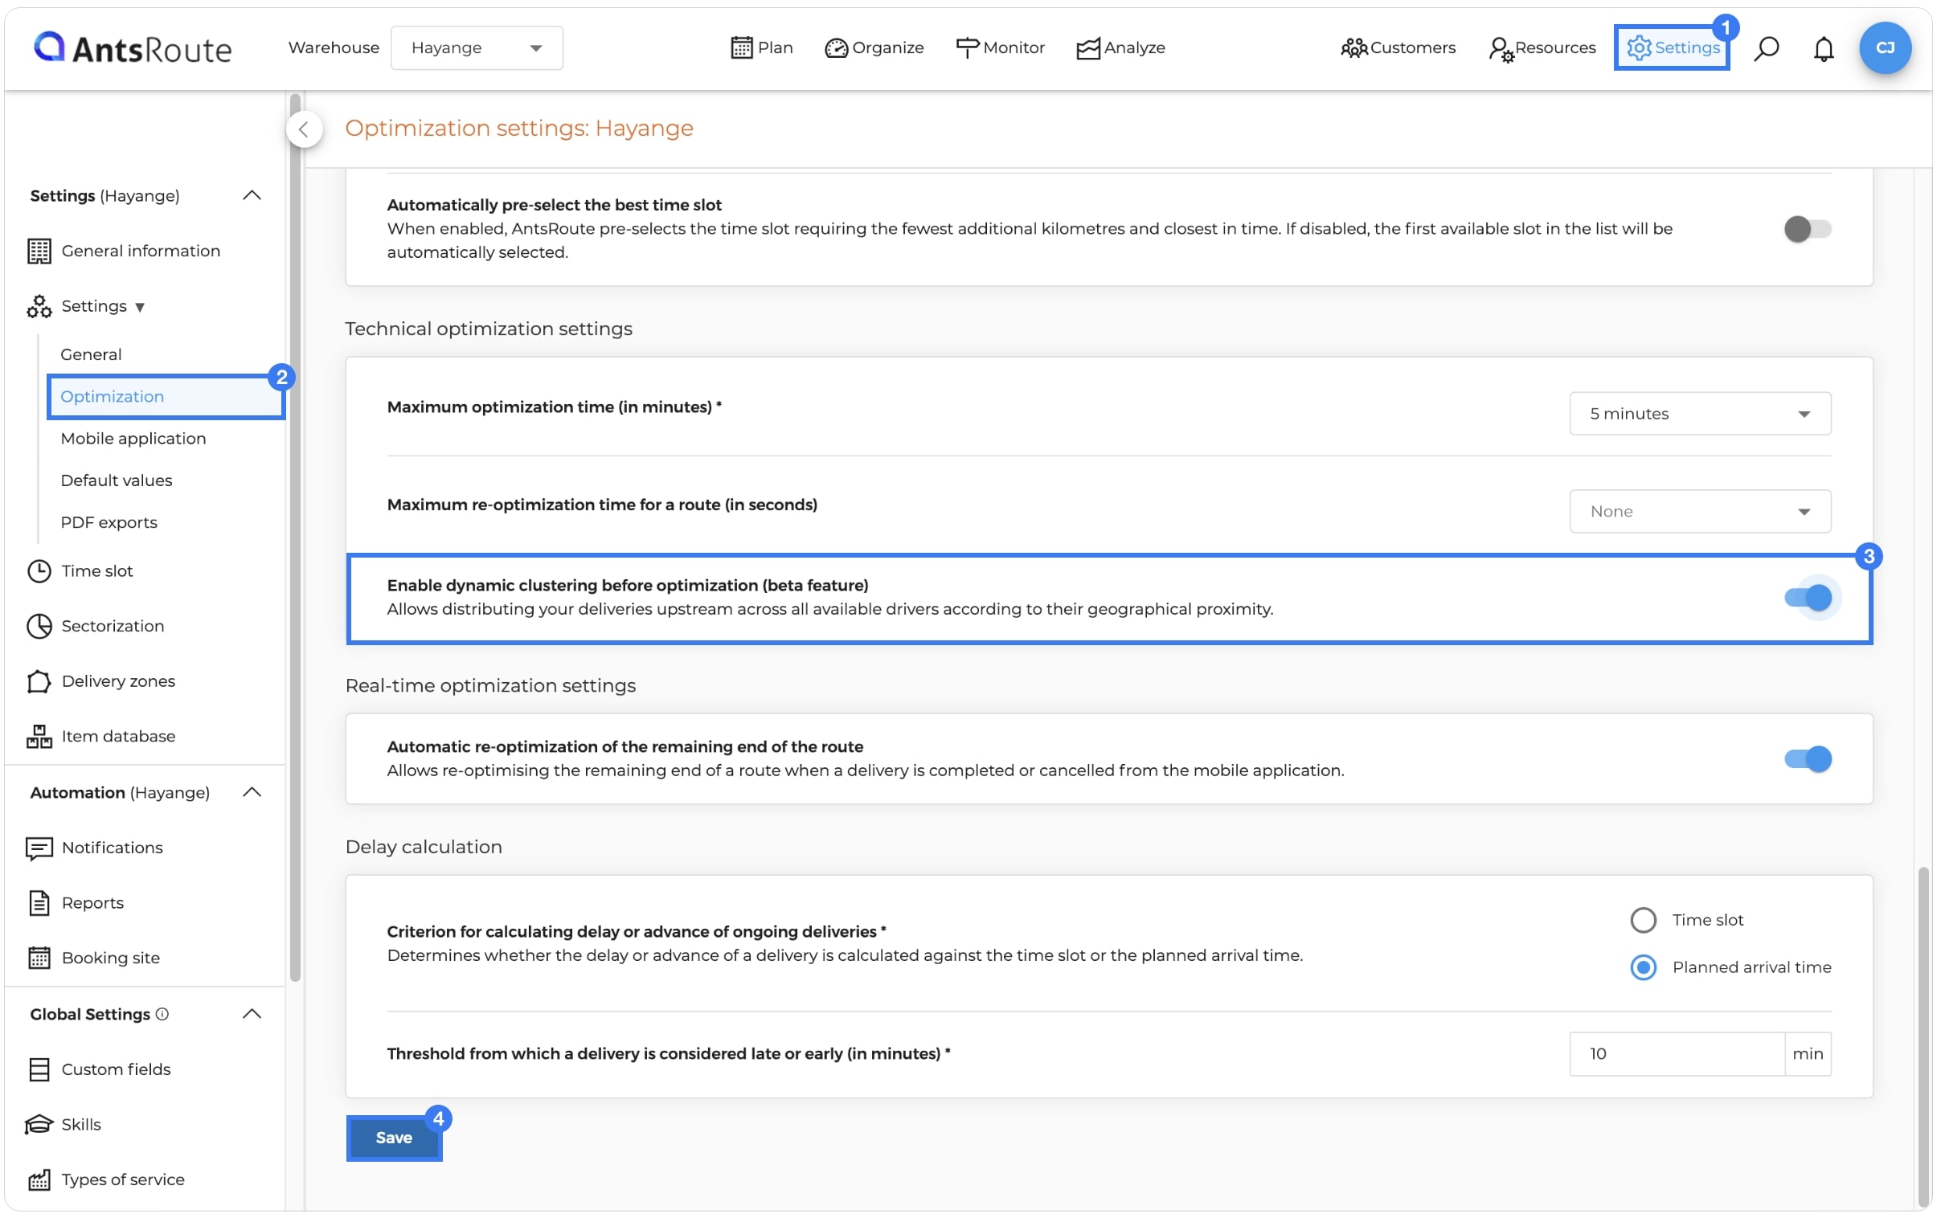Viewport: 1937px width, 1218px height.
Task: Enable automatic best time slot pre-selection
Action: click(1807, 229)
